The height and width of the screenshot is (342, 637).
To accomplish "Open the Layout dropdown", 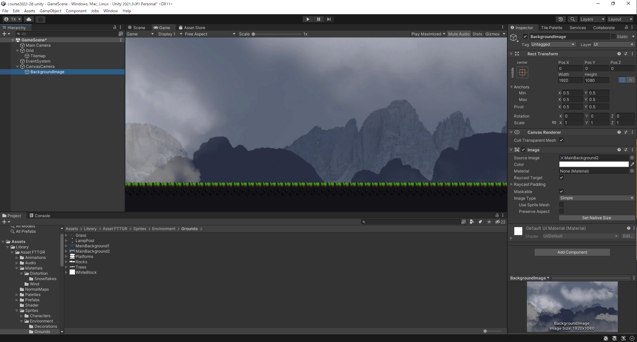I will (x=620, y=19).
